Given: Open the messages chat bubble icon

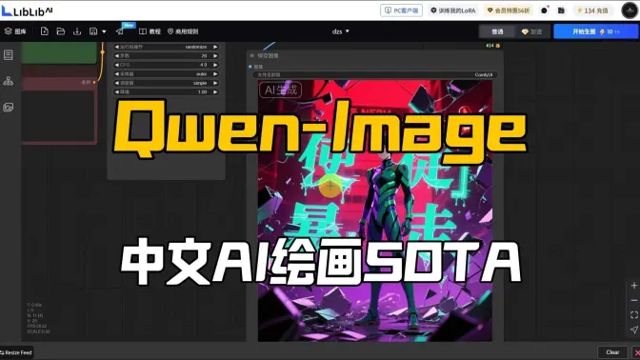Looking at the screenshot, I should click(x=544, y=10).
